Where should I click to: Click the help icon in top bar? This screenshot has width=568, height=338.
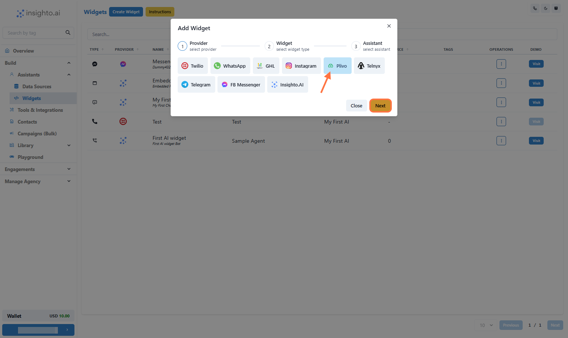pyautogui.click(x=556, y=8)
